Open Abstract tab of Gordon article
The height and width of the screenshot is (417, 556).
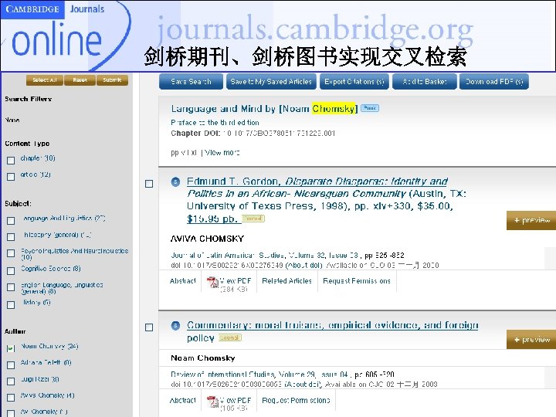coord(182,281)
